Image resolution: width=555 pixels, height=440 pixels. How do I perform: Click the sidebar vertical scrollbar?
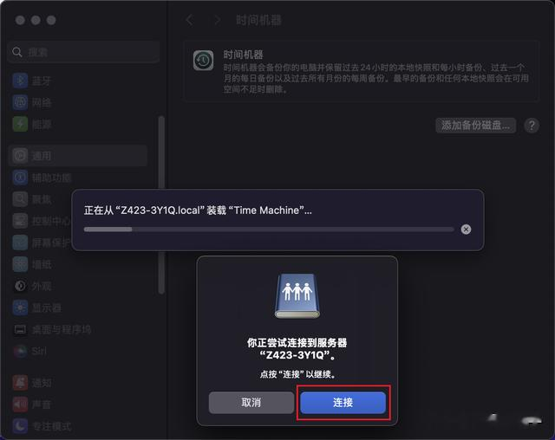(161, 205)
